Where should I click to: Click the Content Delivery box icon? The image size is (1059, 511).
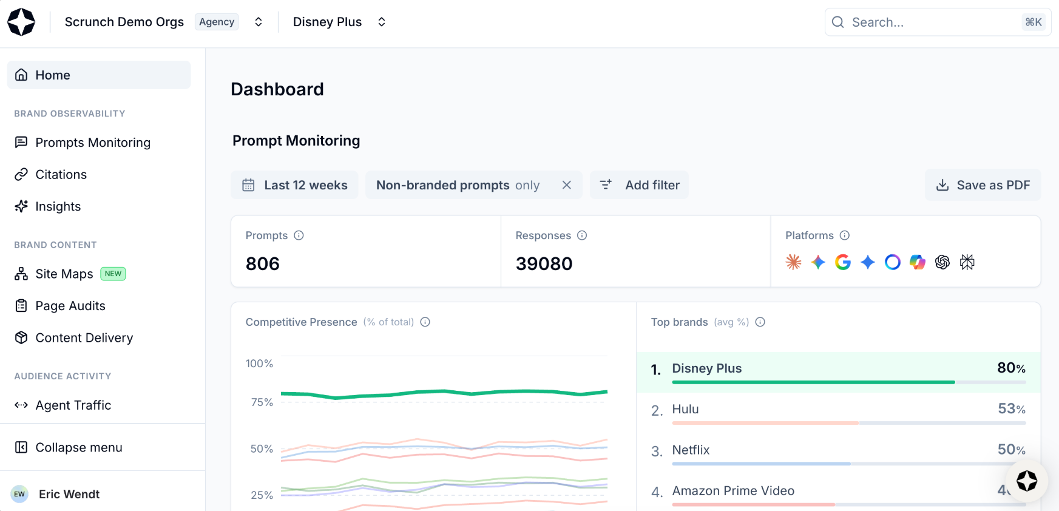(21, 337)
